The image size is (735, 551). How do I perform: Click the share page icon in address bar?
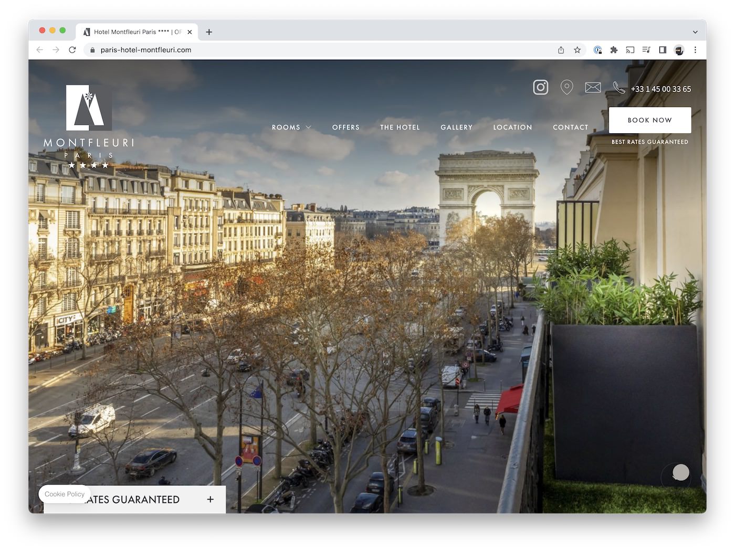click(561, 50)
